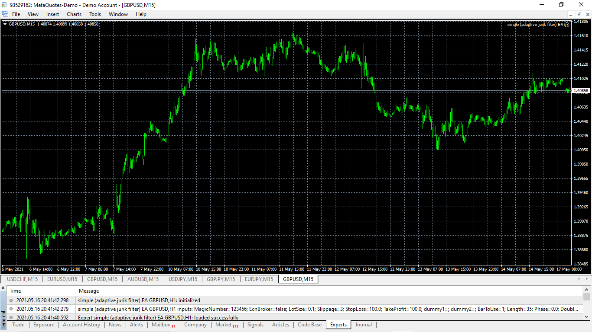Screen dimensions: 592x332
Task: Minimize the chart window inside the workspace
Action: click(571, 14)
